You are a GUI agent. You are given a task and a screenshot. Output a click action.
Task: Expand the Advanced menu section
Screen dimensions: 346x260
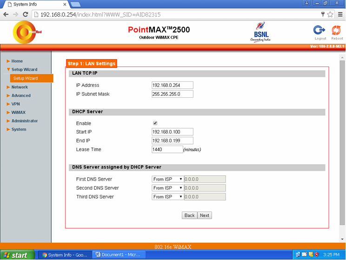[x=19, y=95]
